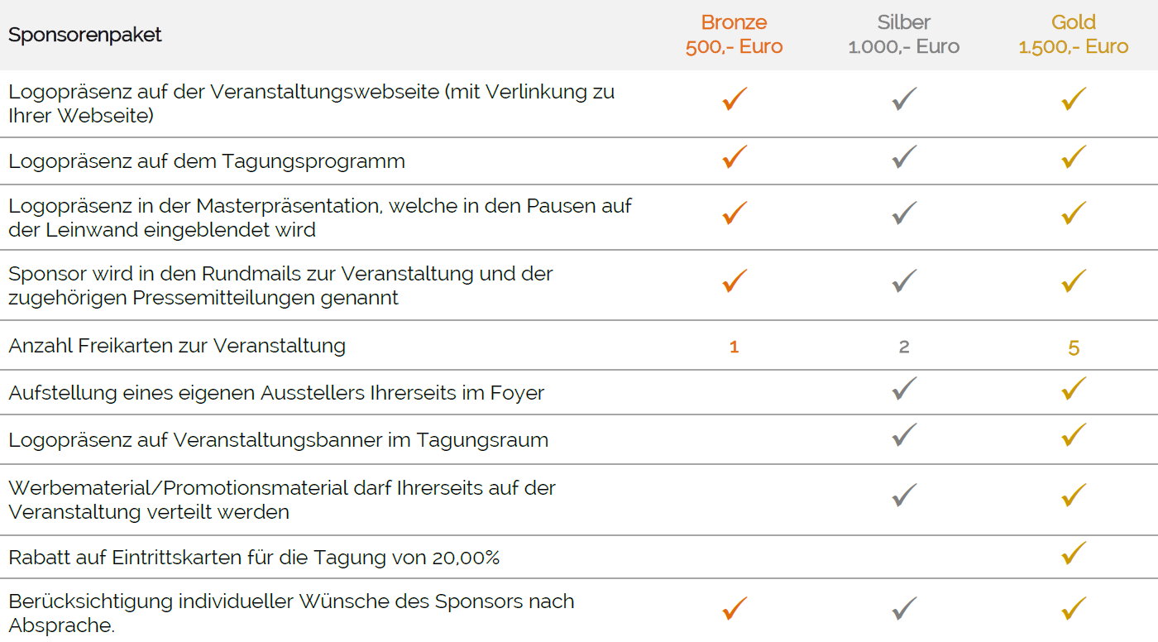Viewport: 1158px width, 642px height.
Task: Click the Bronze checkmark for Logopräsenz auf Veranstaltungswebseite
Action: 735,99
